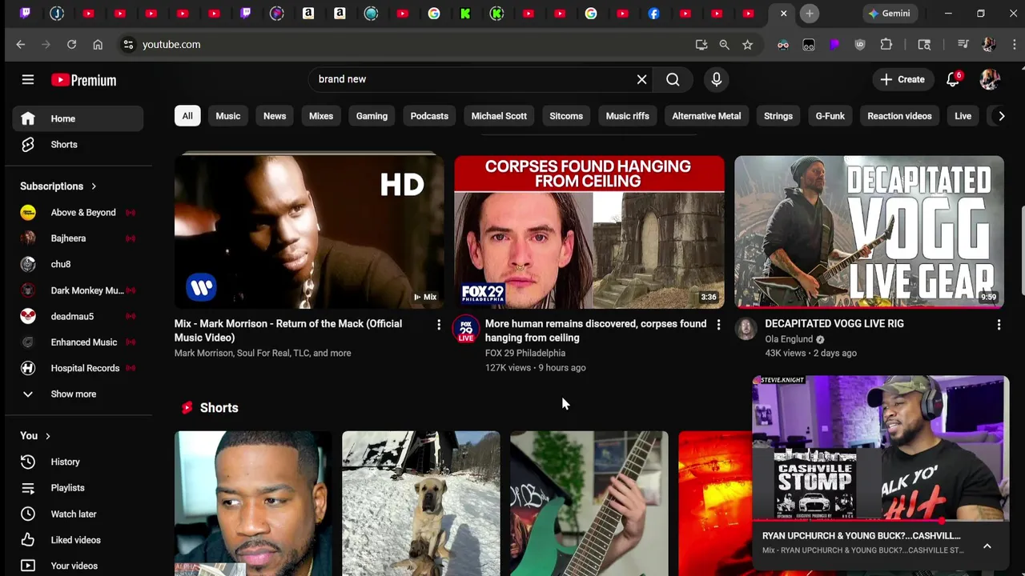Expand the Subscriptions section
Viewport: 1025px width, 576px height.
click(x=58, y=186)
